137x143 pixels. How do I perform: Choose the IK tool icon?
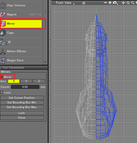click(3, 42)
